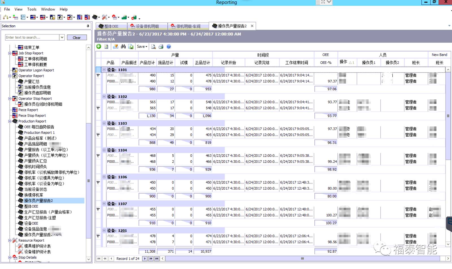Open help via the blue question mark
452x269 pixels.
pyautogui.click(x=169, y=47)
